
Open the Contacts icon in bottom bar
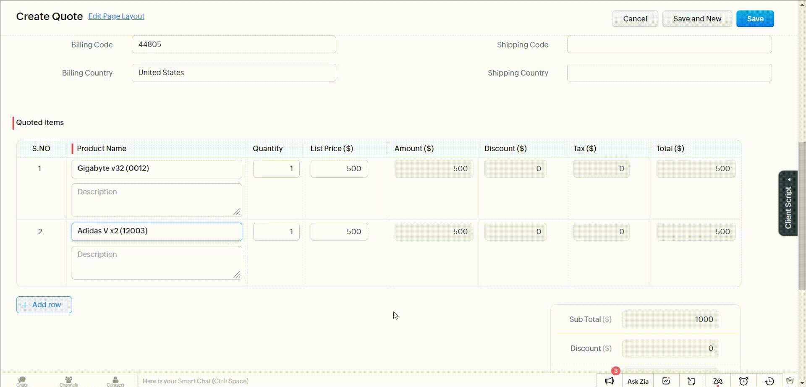115,381
